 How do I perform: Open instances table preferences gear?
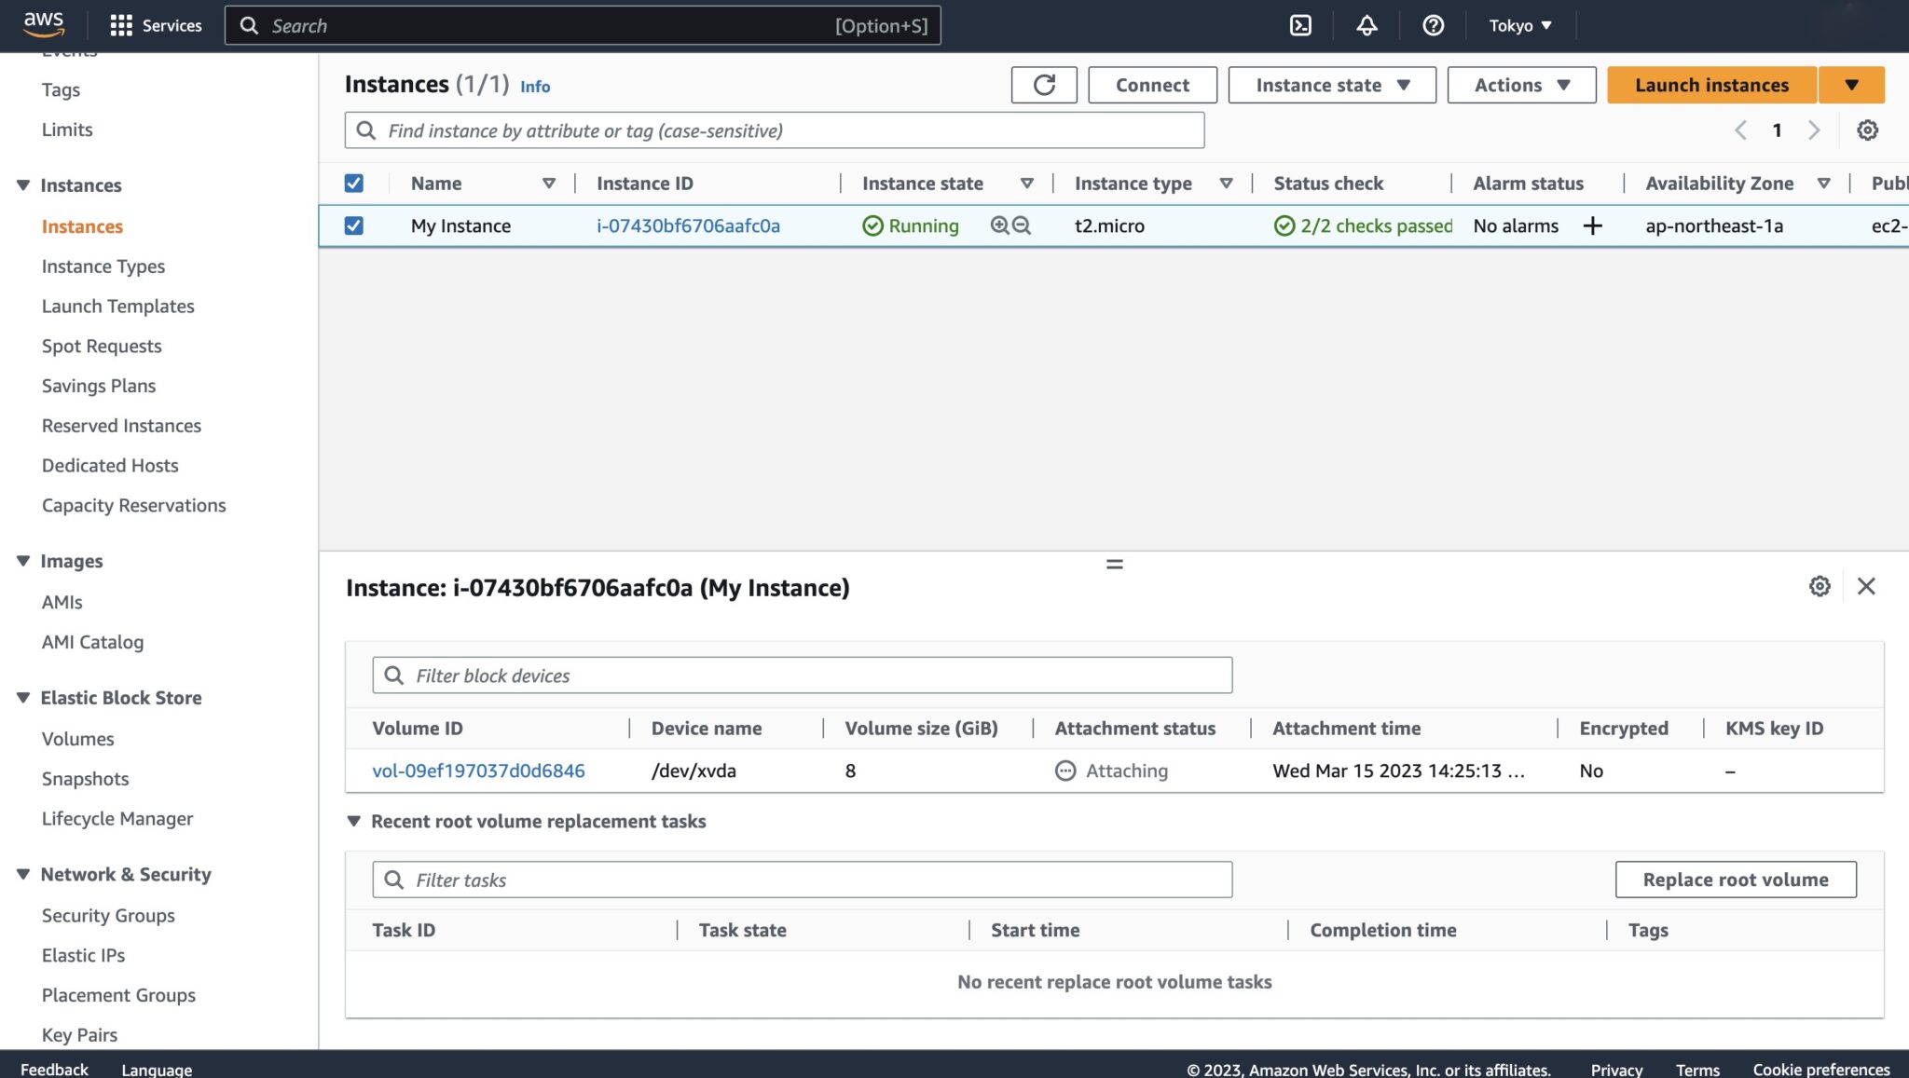pyautogui.click(x=1868, y=130)
